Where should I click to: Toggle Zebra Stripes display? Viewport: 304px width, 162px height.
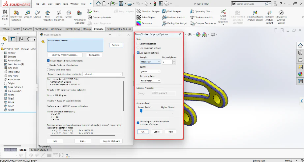coord(146,17)
